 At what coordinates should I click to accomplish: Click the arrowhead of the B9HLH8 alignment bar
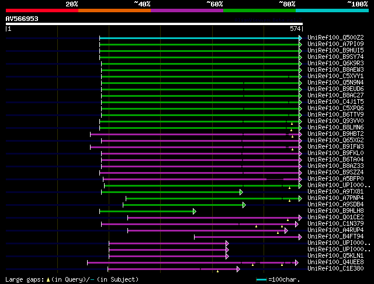[194, 211]
